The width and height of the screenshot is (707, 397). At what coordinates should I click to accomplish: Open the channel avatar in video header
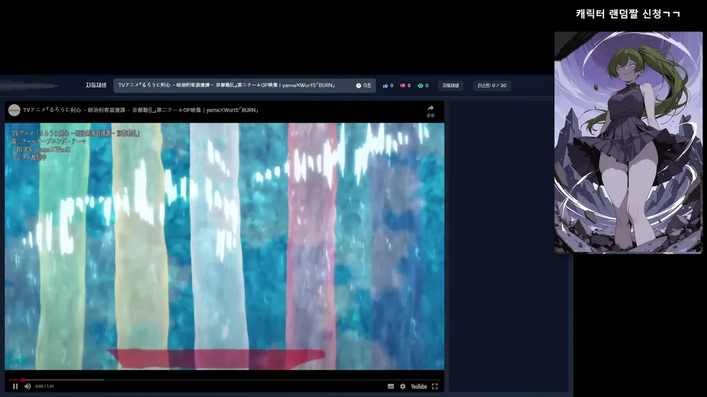pos(14,110)
